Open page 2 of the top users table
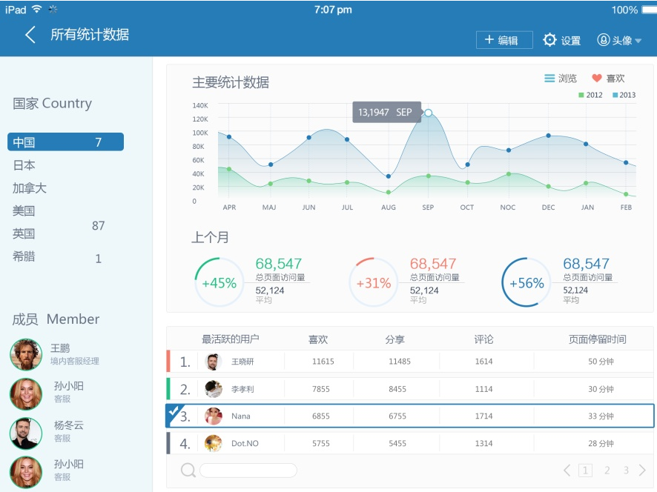The image size is (657, 492). click(x=607, y=470)
